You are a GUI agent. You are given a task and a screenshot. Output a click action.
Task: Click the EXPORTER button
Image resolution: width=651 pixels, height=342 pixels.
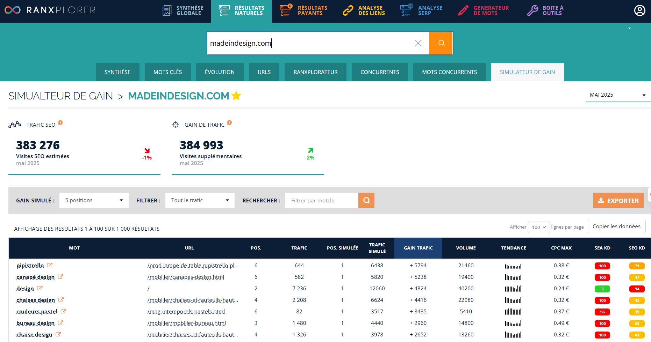click(618, 200)
